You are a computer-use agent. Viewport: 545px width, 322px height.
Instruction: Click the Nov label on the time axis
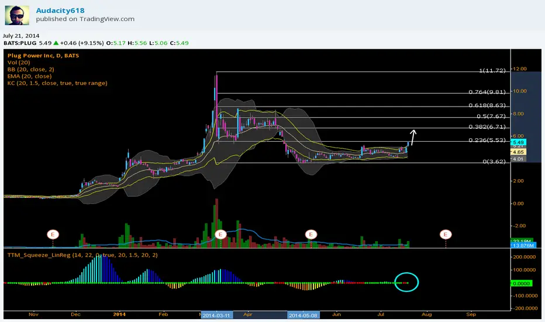pyautogui.click(x=33, y=314)
